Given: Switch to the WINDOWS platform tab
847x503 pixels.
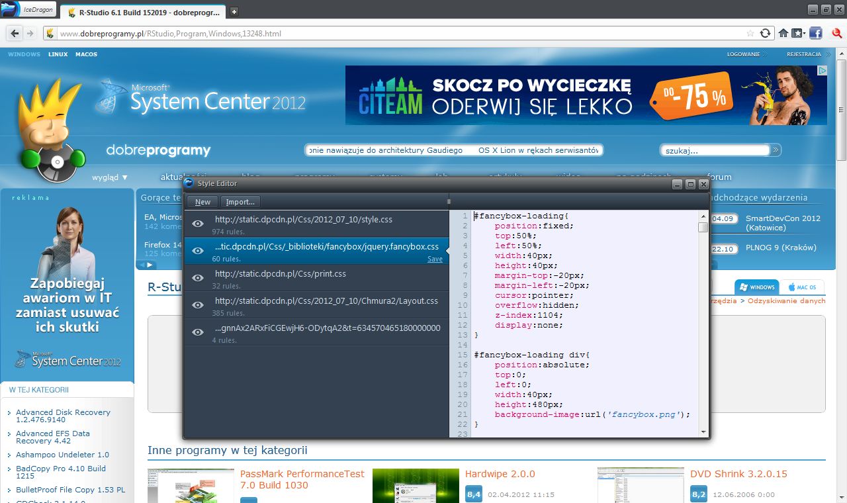Looking at the screenshot, I should coord(756,287).
